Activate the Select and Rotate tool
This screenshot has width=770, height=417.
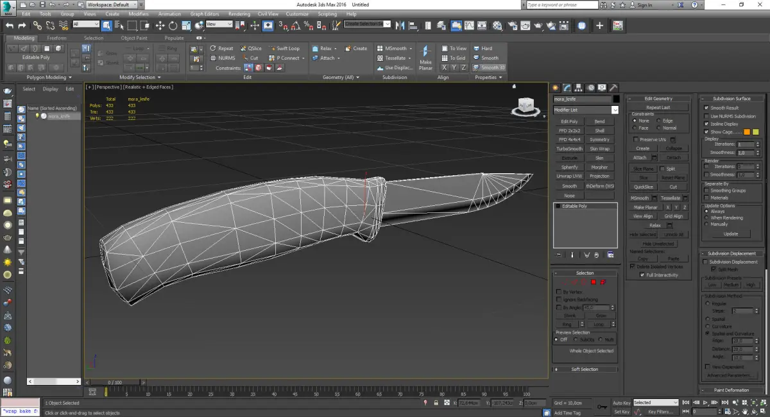click(x=173, y=26)
